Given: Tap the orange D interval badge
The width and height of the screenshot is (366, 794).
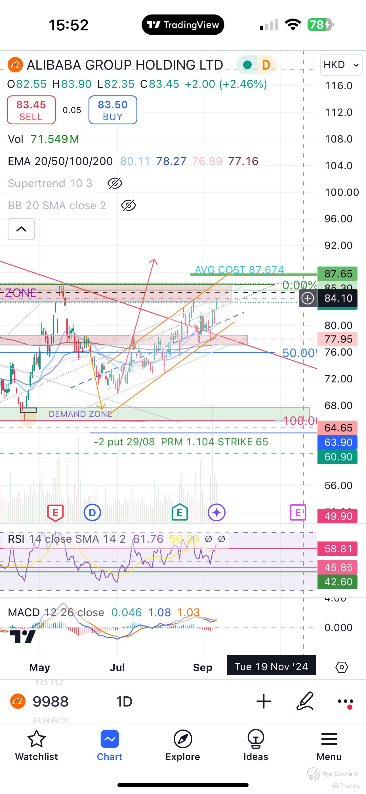Looking at the screenshot, I should point(266,65).
